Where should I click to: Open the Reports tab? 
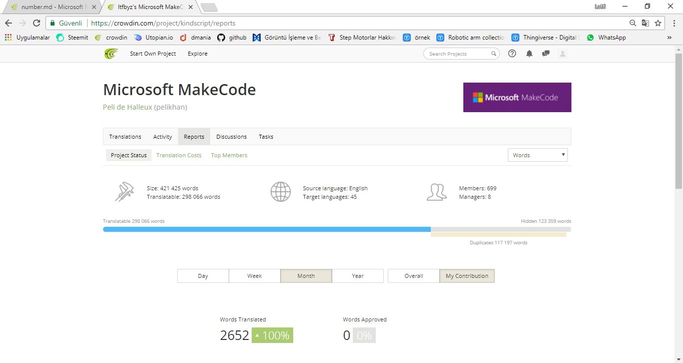click(194, 137)
